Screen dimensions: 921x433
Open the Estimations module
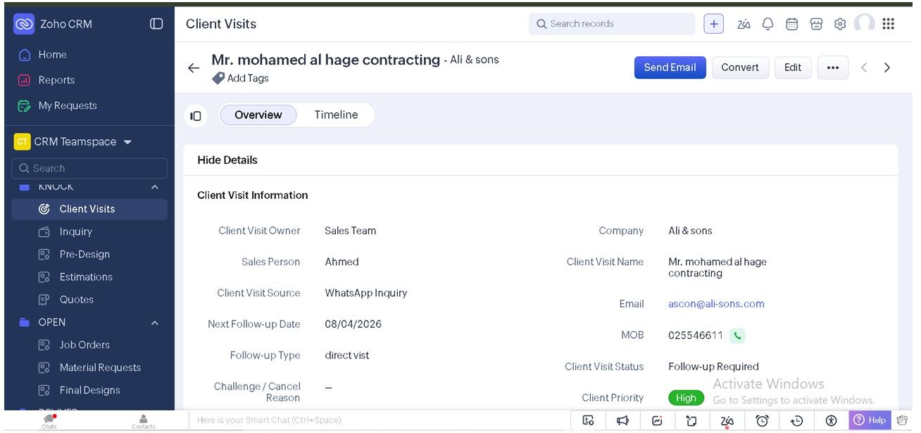pos(86,277)
